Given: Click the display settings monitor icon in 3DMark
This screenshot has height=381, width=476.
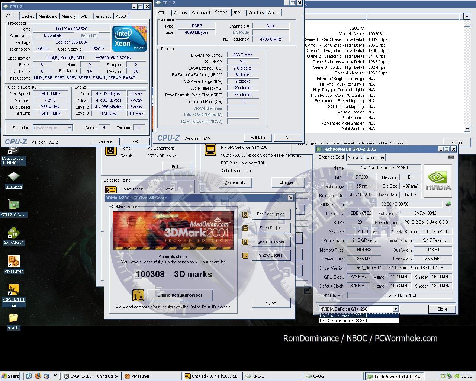Looking at the screenshot, I should pos(210,150).
